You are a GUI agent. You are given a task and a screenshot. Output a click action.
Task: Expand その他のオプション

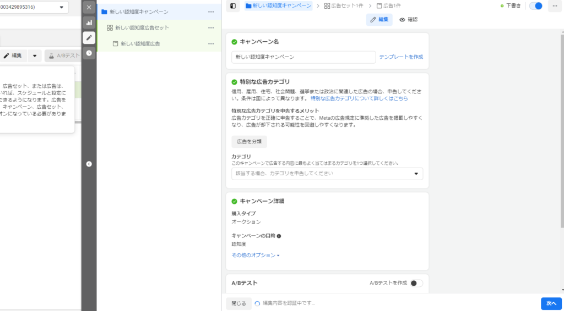pyautogui.click(x=256, y=255)
